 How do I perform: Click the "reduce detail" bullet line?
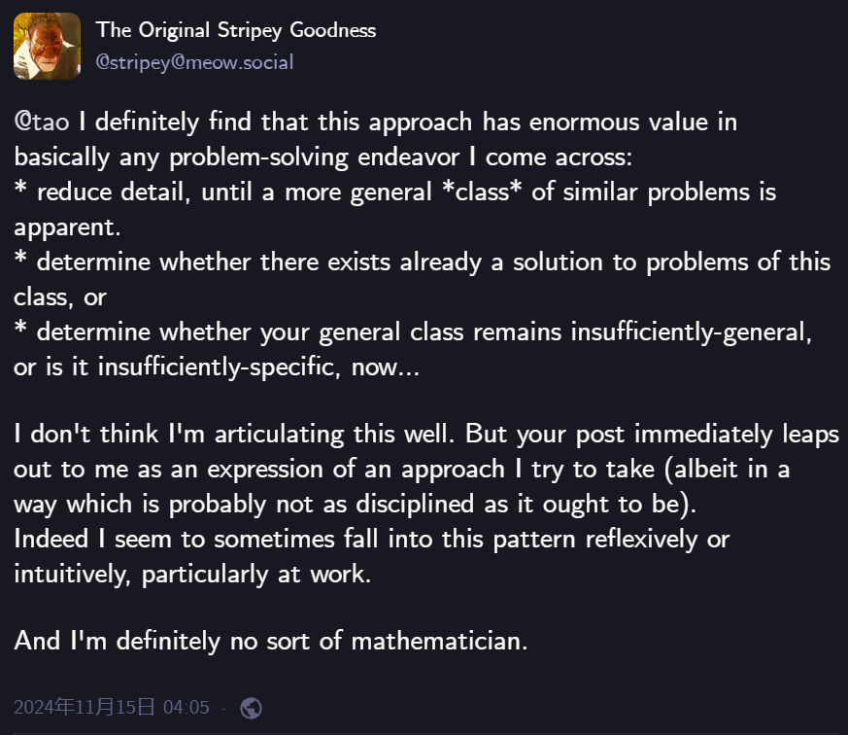(x=395, y=209)
